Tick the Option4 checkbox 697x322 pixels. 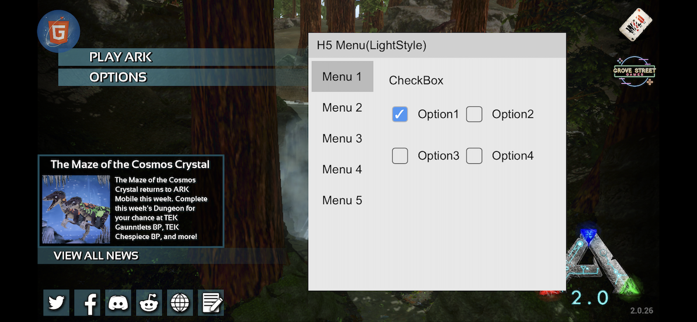(474, 156)
